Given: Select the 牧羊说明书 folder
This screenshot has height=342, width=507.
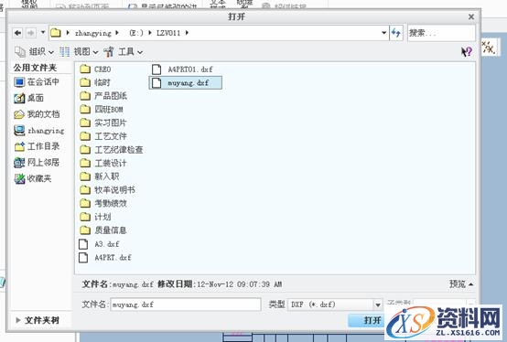Looking at the screenshot, I should (107, 190).
